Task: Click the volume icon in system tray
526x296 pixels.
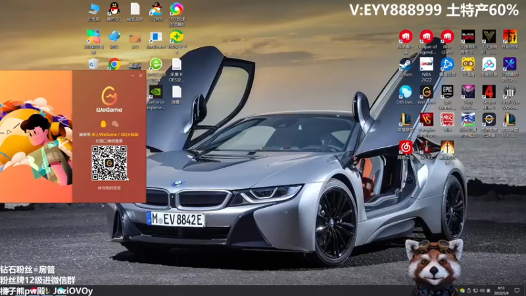Action: click(482, 291)
